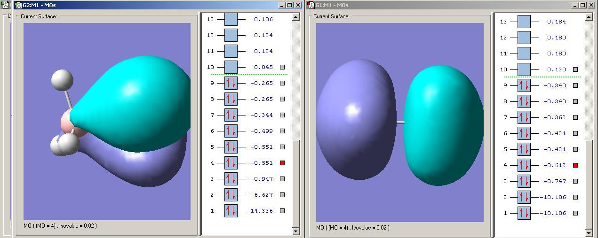Select LUMO orbital 10 box in G2:M1 window

231,67
